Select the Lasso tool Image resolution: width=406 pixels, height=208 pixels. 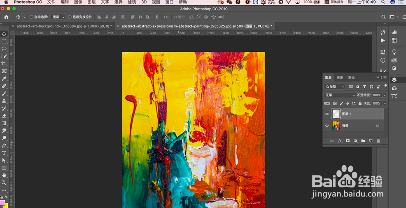pos(4,49)
